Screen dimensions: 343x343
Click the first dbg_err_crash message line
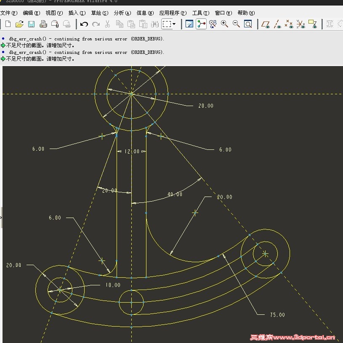pos(86,39)
